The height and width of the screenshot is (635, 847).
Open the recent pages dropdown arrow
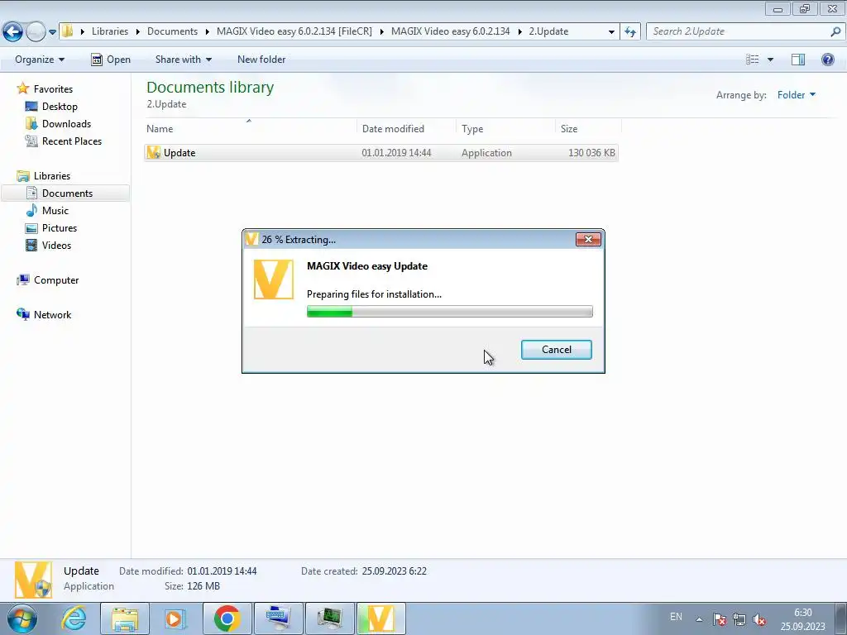[52, 32]
